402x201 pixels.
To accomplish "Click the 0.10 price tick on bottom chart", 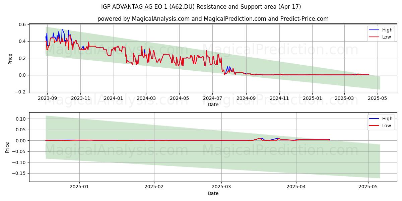I will [x=21, y=119].
